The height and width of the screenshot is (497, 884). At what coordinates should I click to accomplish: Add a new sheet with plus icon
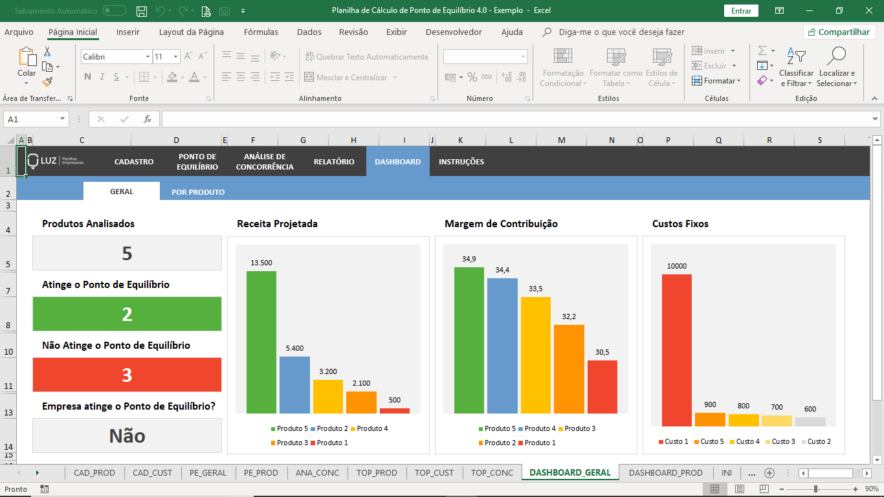click(769, 473)
